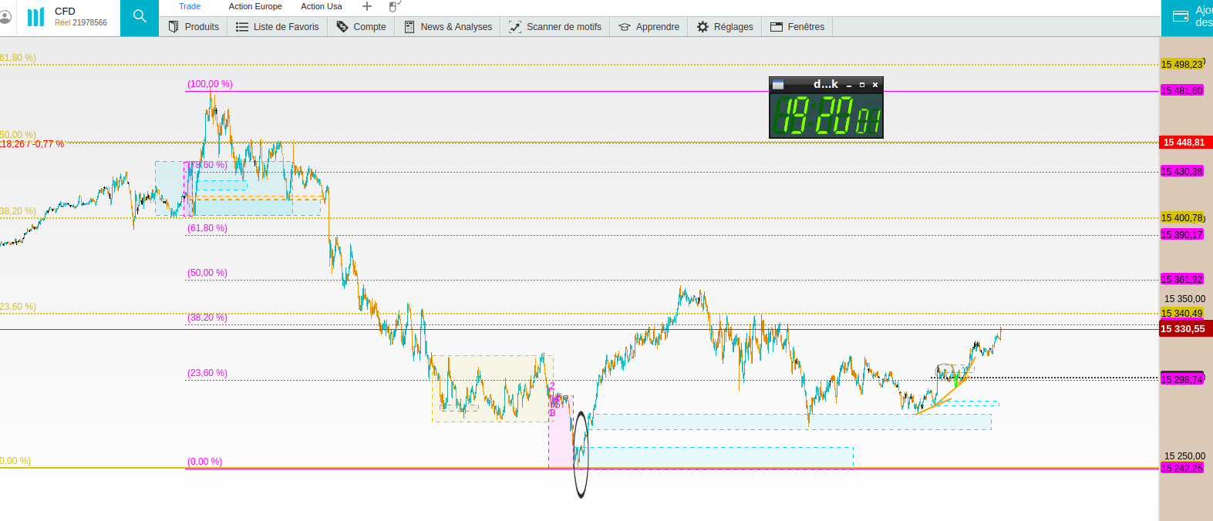Click the favorites list icon
The image size is (1213, 521).
(x=242, y=26)
